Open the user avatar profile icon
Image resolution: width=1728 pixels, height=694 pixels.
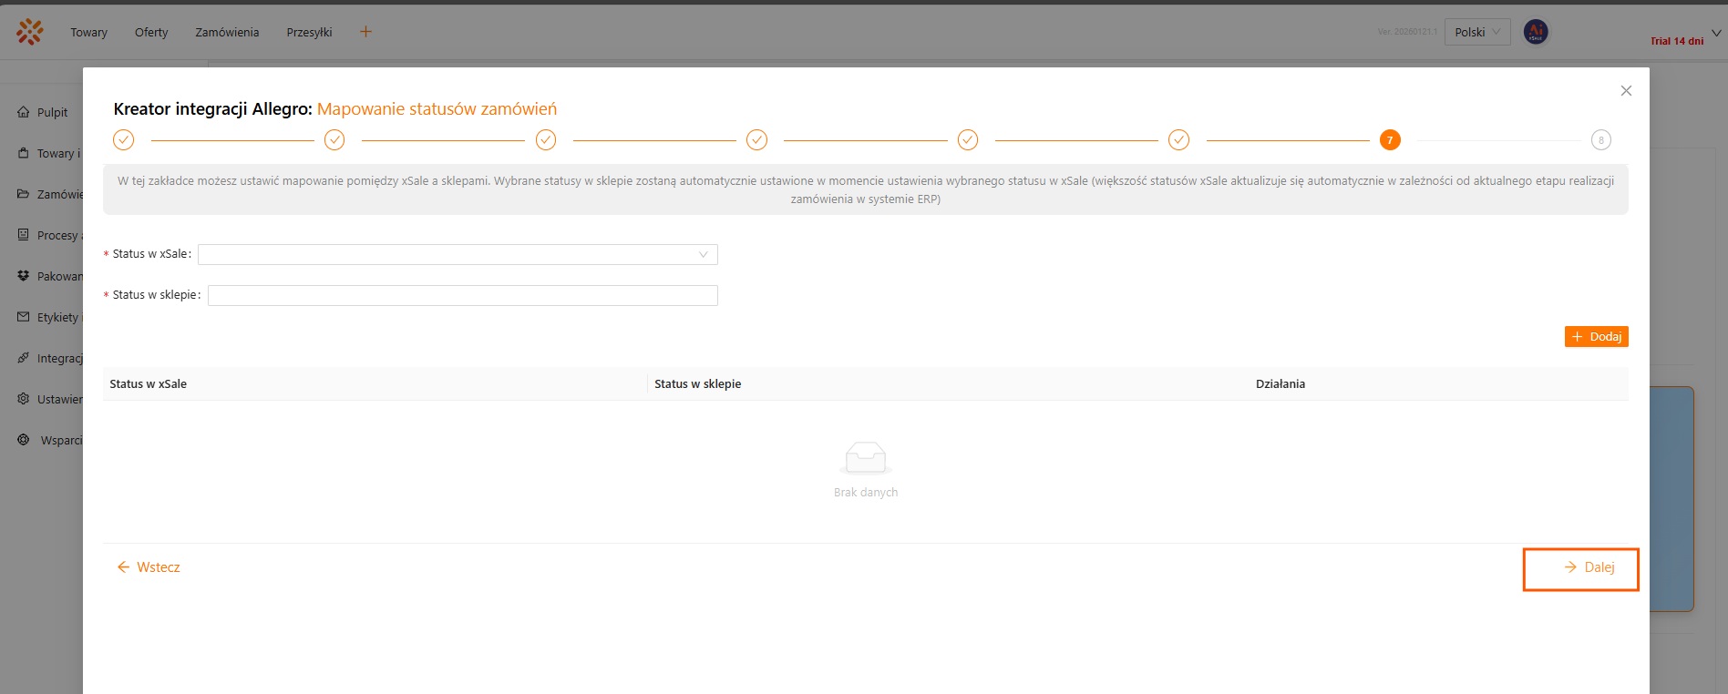coord(1536,32)
